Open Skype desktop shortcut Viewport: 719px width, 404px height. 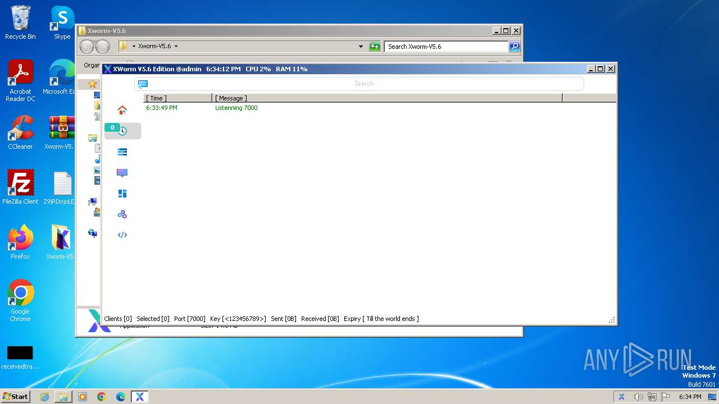pyautogui.click(x=62, y=23)
